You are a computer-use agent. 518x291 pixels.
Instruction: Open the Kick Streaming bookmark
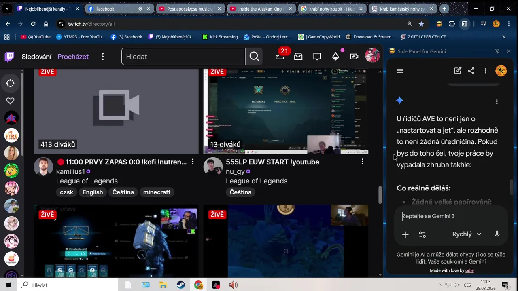point(220,37)
